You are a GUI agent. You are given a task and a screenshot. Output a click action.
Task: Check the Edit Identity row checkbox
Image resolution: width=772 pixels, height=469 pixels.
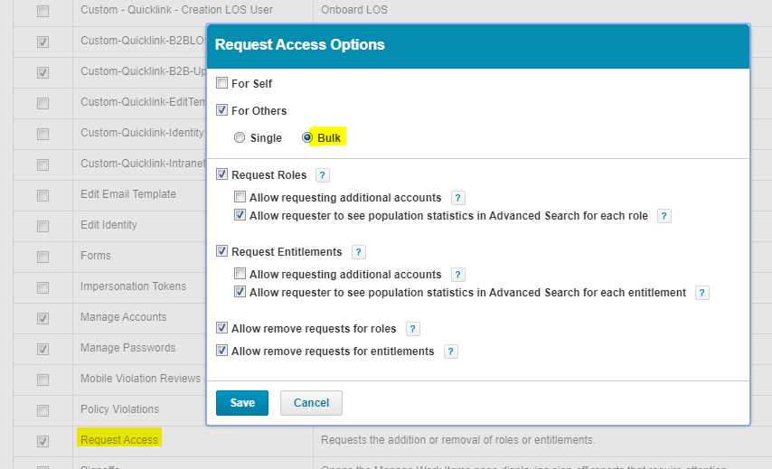(42, 226)
